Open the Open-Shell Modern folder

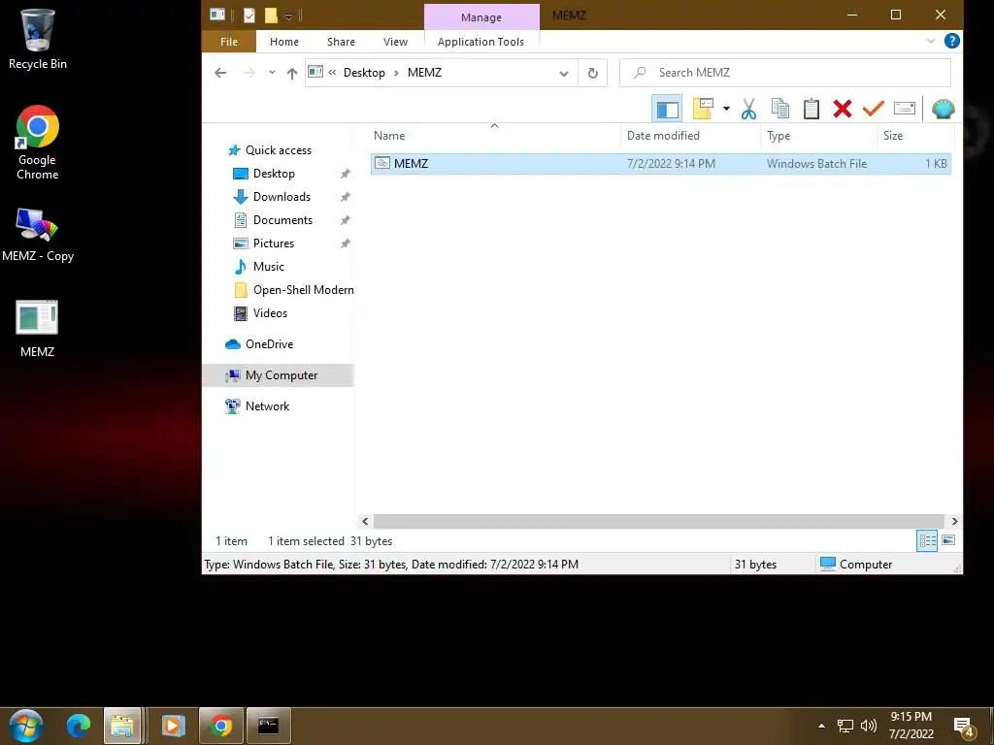point(303,290)
